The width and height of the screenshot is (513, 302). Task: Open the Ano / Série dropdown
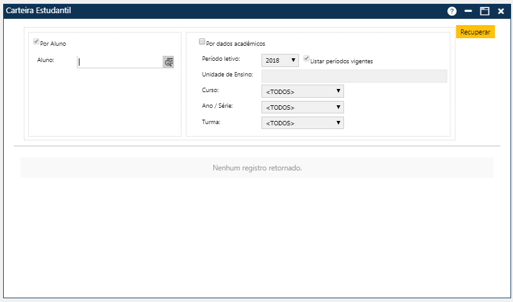303,107
